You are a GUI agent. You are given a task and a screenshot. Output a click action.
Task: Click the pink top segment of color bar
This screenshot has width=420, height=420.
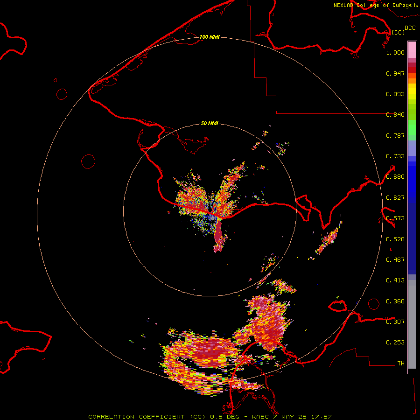(x=412, y=50)
